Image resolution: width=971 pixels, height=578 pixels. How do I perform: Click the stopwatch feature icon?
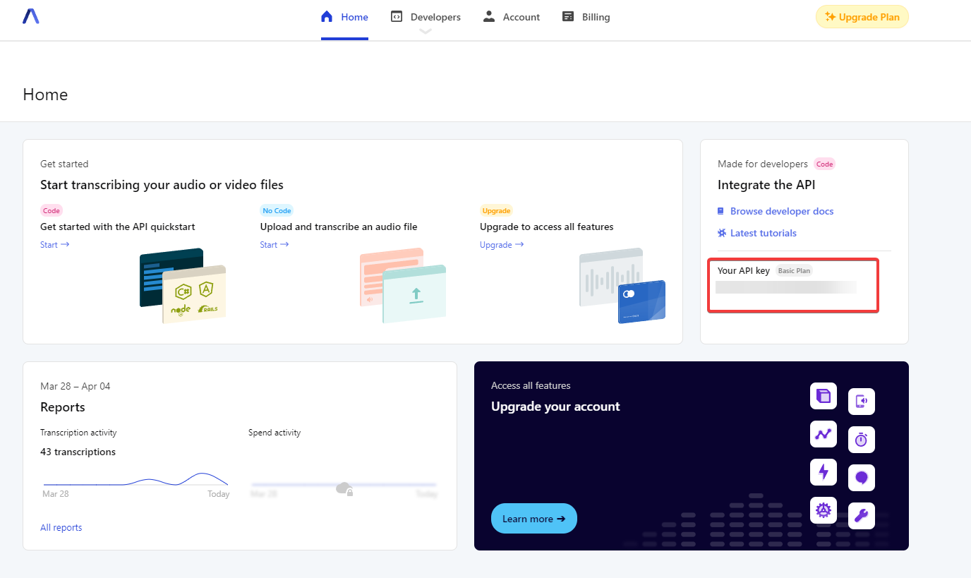coord(862,440)
